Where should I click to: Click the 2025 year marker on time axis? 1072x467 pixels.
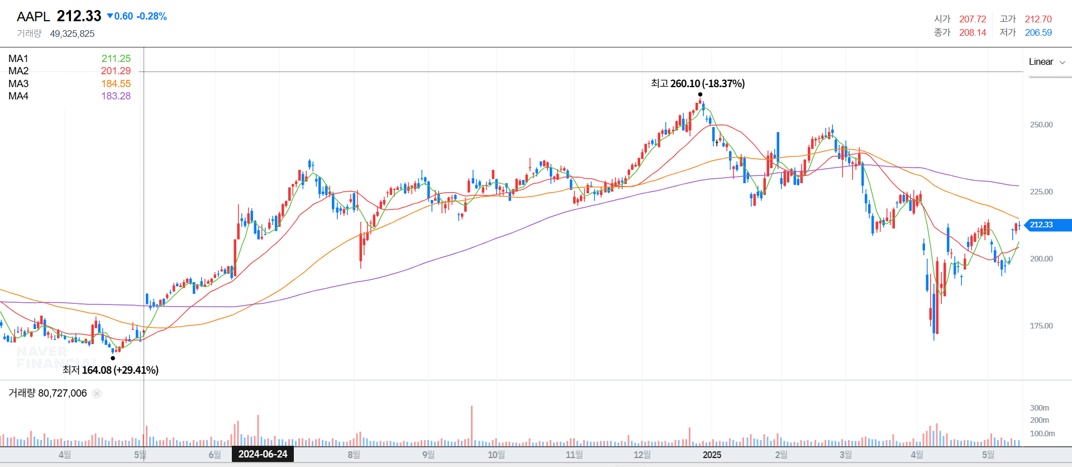tap(712, 455)
